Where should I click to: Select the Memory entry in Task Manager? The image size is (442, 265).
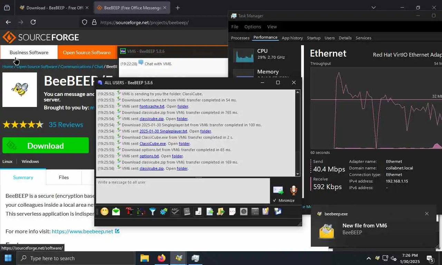tap(265, 72)
